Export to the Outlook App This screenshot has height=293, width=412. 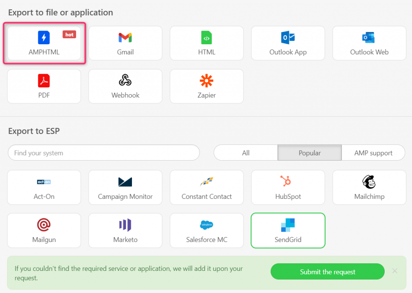point(288,43)
